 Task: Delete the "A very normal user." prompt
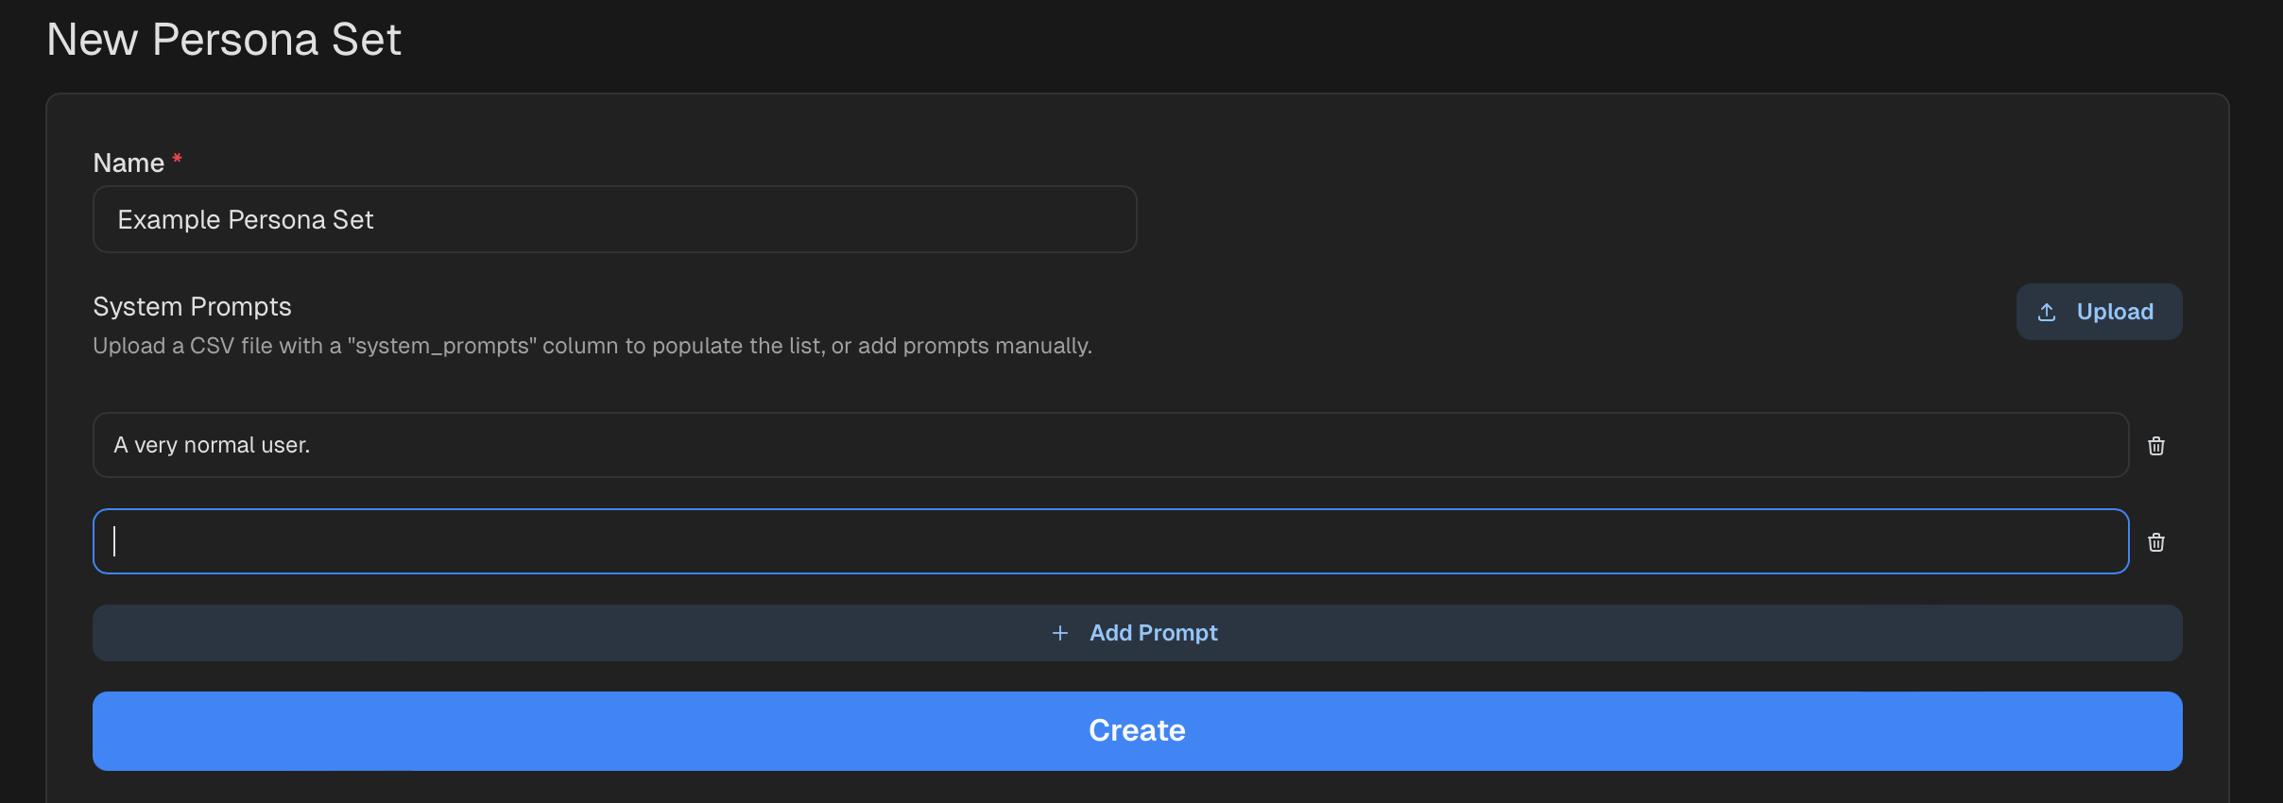pos(2155,446)
